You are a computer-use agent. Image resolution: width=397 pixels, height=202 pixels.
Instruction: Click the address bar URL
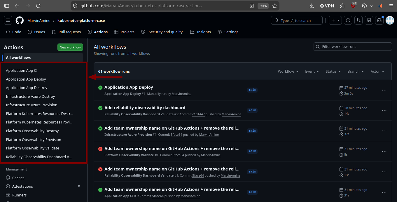click(x=141, y=6)
